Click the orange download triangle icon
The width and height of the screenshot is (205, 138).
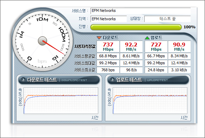[x=99, y=38]
